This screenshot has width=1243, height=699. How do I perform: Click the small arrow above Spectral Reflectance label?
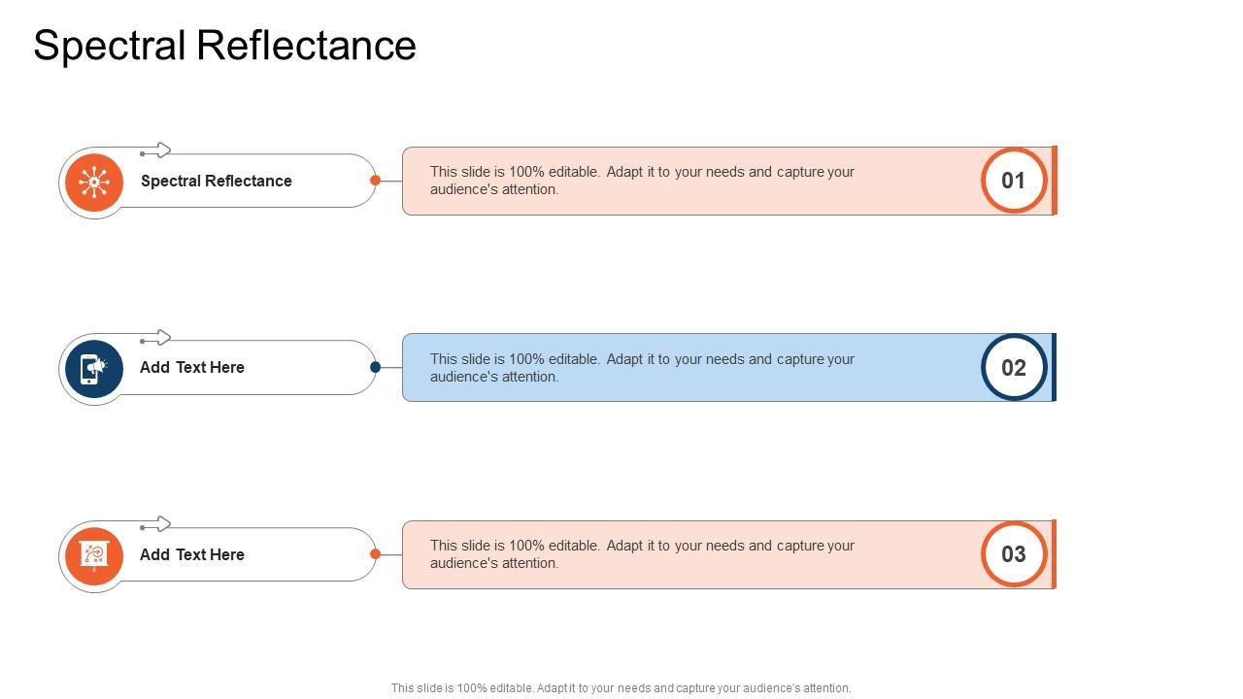pos(155,150)
